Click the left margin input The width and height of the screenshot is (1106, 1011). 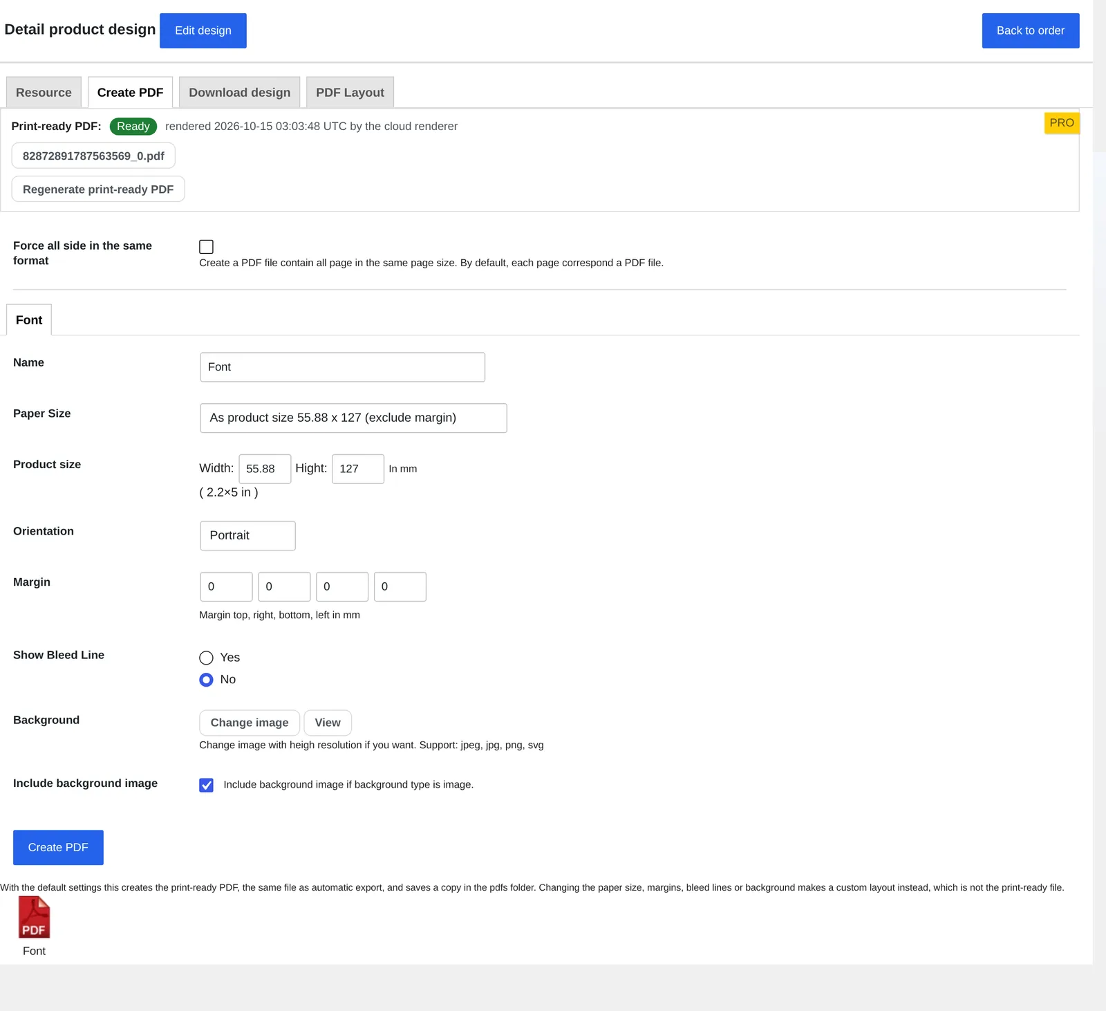pyautogui.click(x=400, y=586)
